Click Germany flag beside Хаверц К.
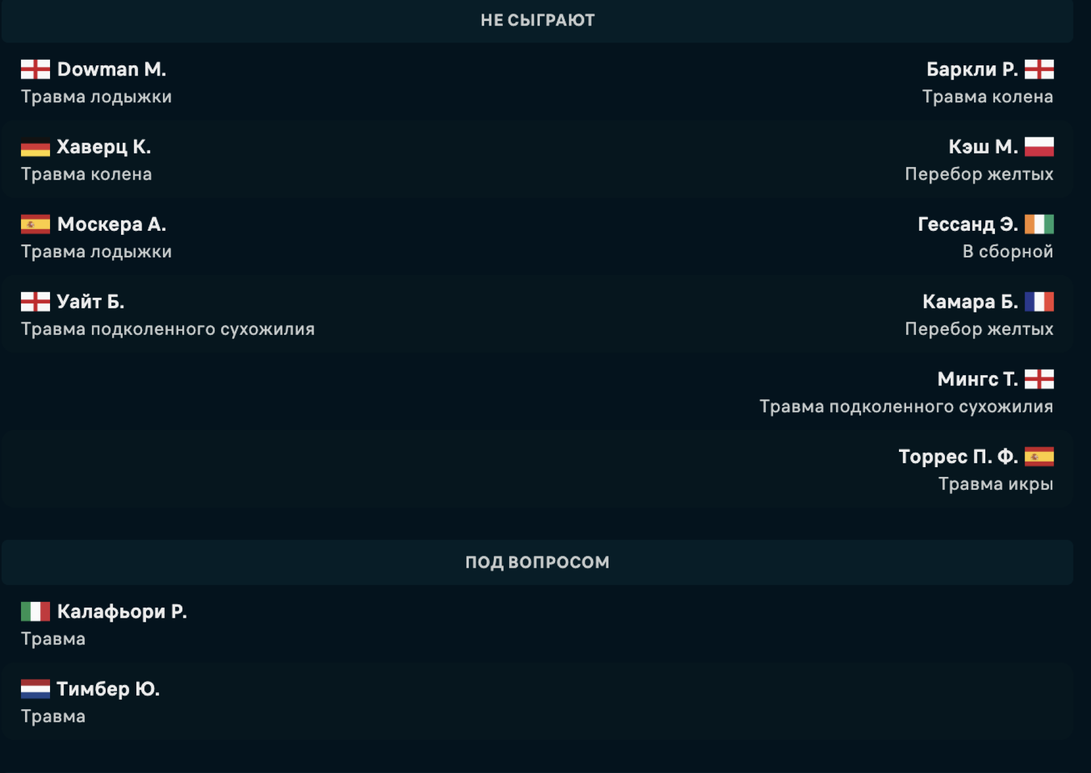1091x773 pixels. tap(35, 147)
